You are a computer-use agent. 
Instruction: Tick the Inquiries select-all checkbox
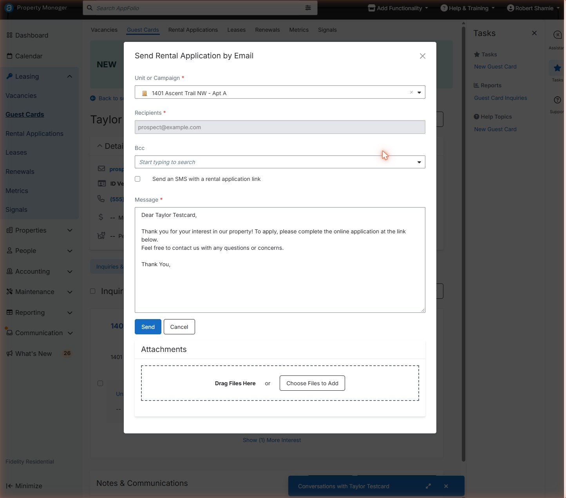point(93,291)
